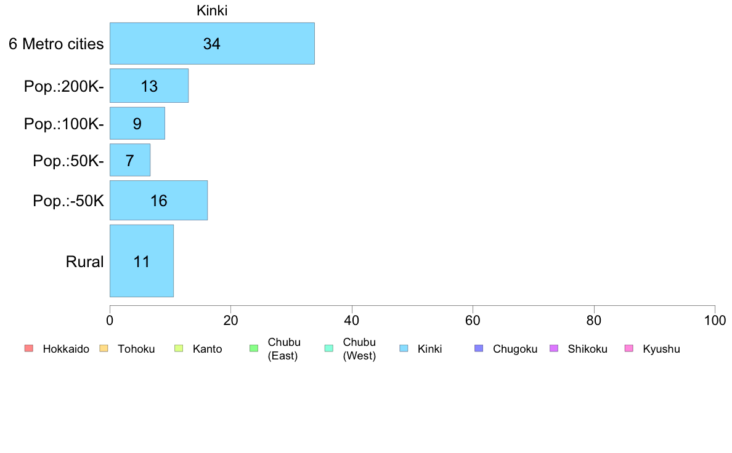Click the 6 Metro cities axis label
This screenshot has height=453, width=732.
coord(56,44)
